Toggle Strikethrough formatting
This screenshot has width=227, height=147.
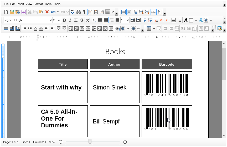click(82, 20)
